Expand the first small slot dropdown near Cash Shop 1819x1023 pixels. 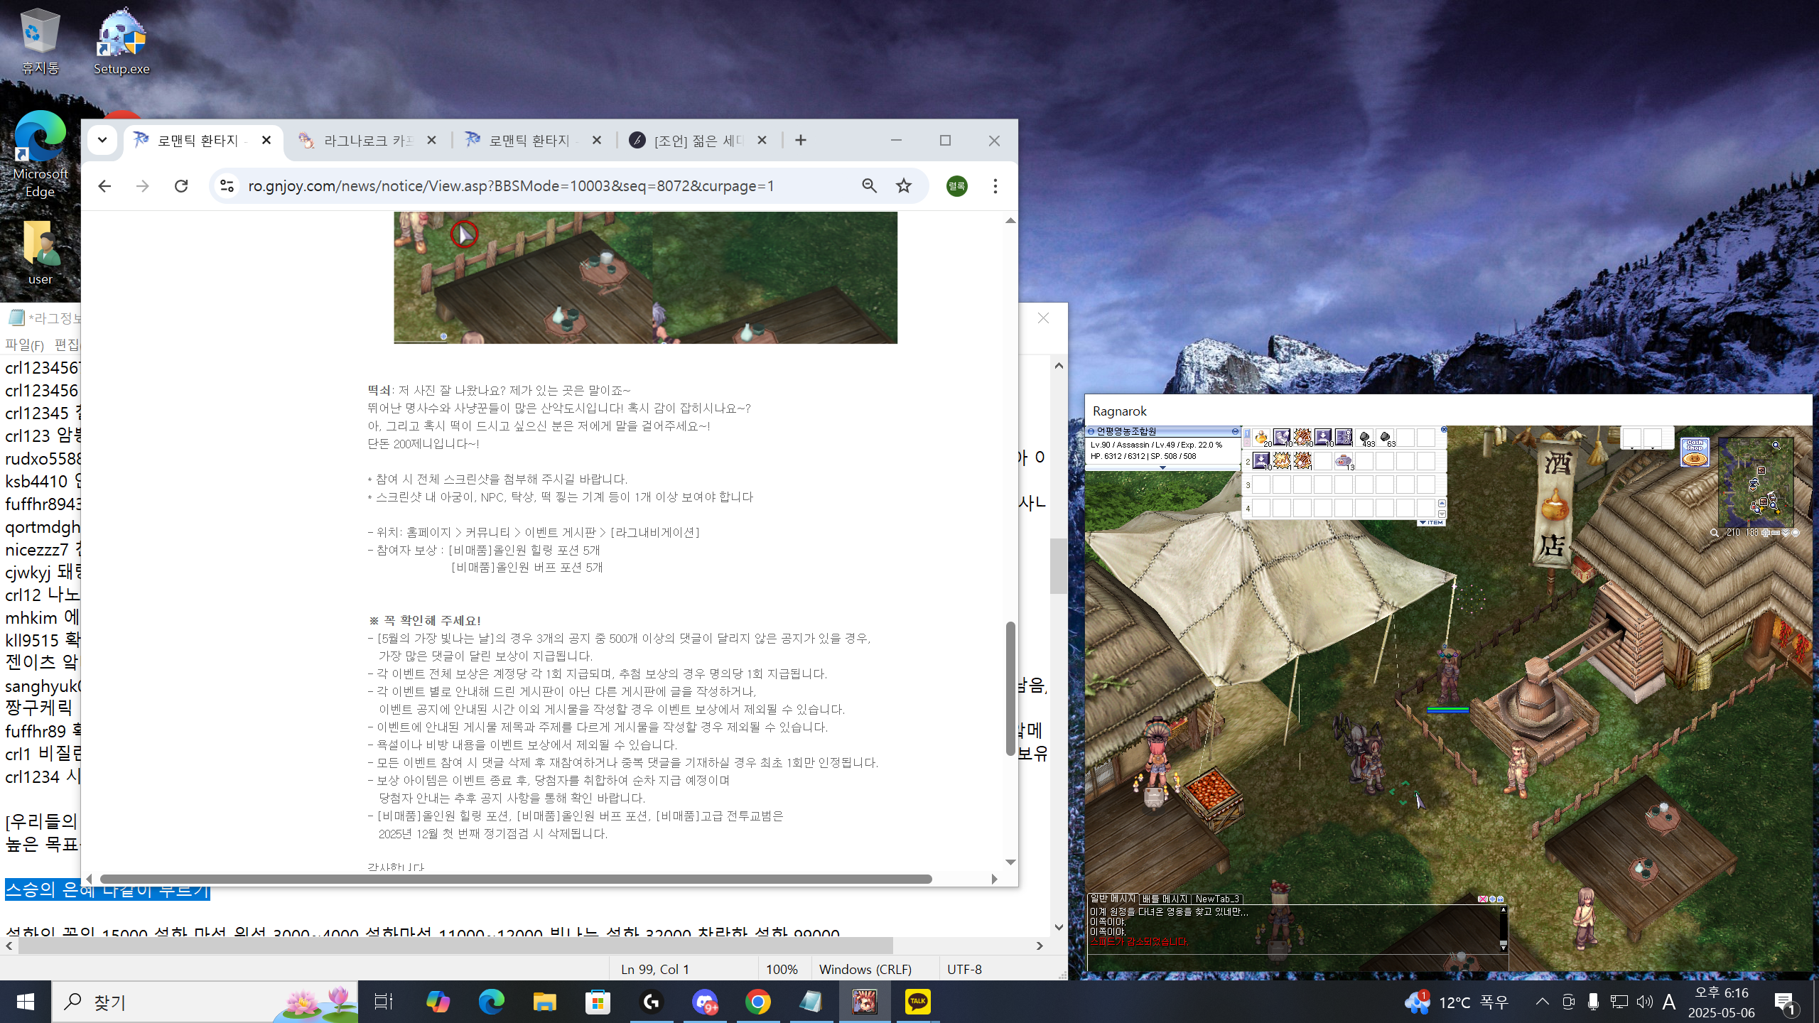[1632, 448]
